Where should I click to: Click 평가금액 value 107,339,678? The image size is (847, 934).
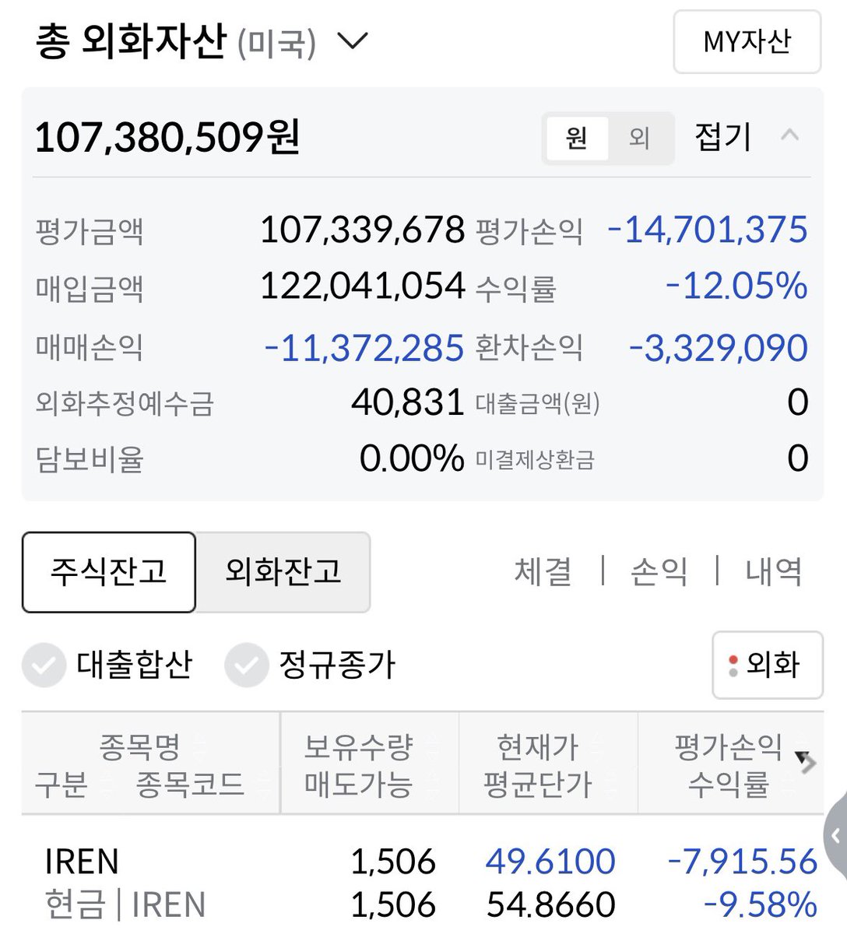coord(362,230)
